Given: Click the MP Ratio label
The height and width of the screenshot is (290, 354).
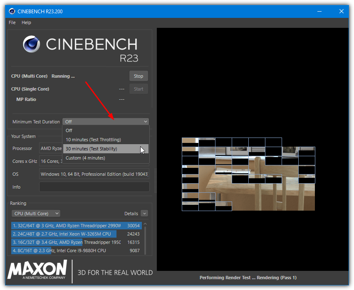Looking at the screenshot, I should pos(26,99).
